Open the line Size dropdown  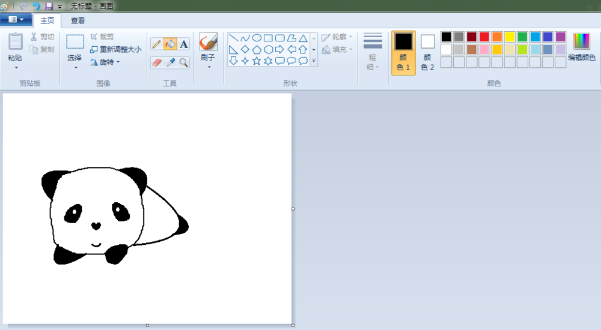point(373,52)
